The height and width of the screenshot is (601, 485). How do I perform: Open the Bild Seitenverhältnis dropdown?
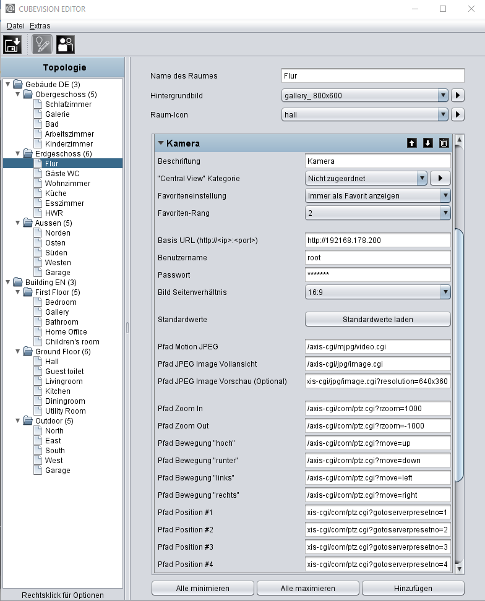[377, 292]
